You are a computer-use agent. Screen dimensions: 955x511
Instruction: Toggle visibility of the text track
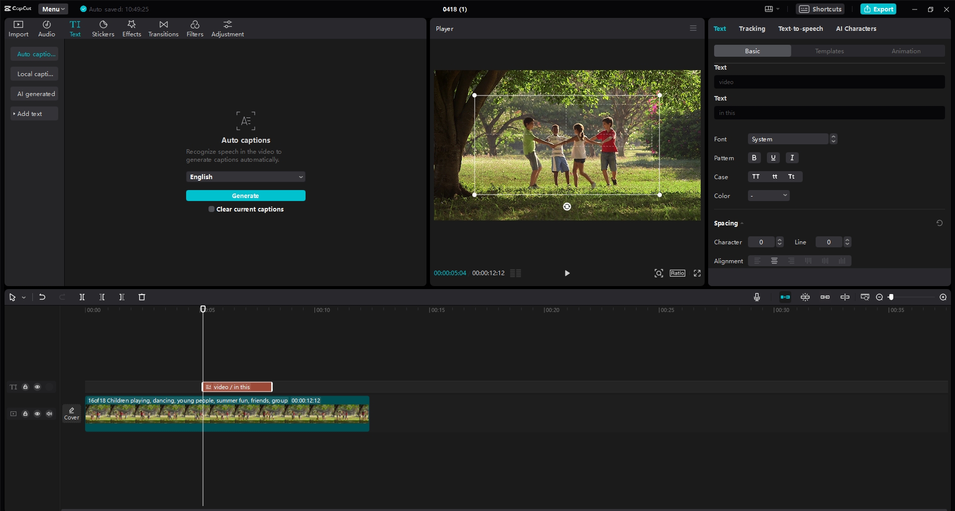(37, 387)
